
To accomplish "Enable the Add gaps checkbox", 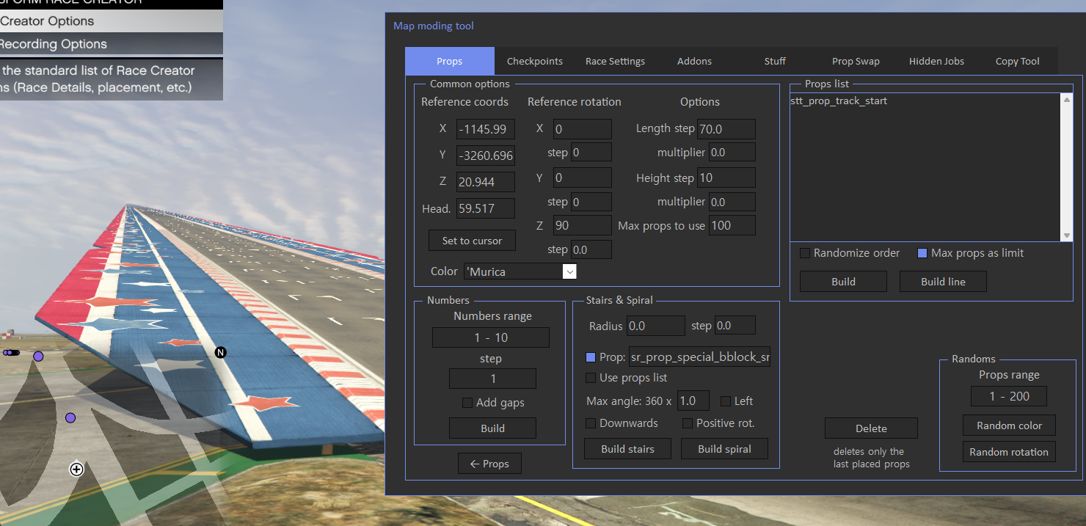I will (x=467, y=403).
